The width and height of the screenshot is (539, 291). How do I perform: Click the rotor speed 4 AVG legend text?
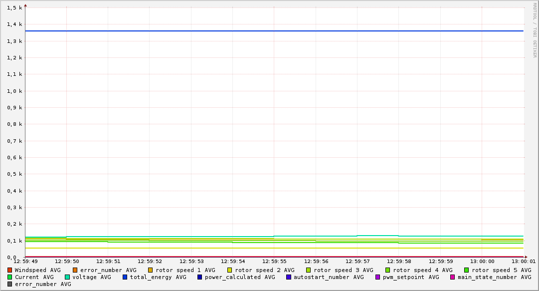click(422, 270)
